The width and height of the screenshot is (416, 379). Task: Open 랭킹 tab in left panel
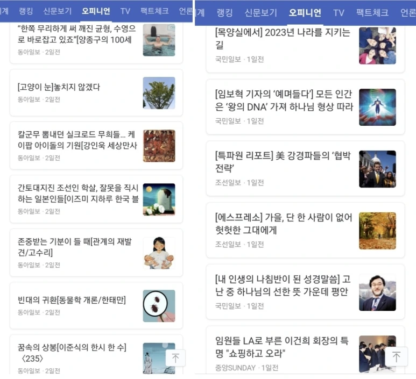coord(26,11)
